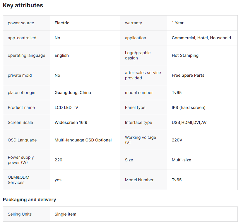Select the Electric power source value
Screen dimensions: 243x222
(62, 23)
